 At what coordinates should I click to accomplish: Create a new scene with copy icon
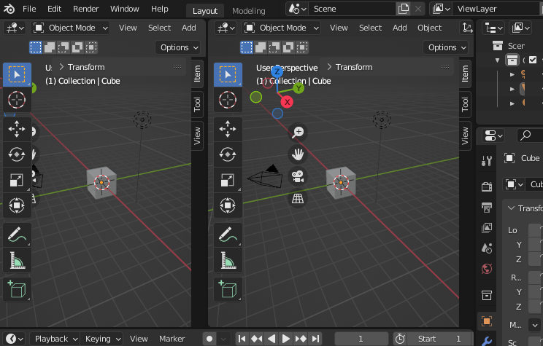click(x=404, y=9)
